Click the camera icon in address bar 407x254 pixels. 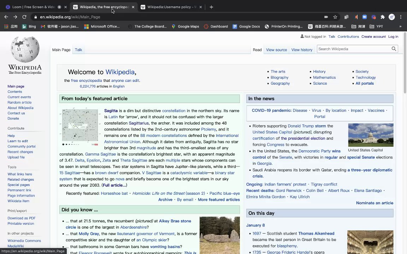tap(326, 17)
